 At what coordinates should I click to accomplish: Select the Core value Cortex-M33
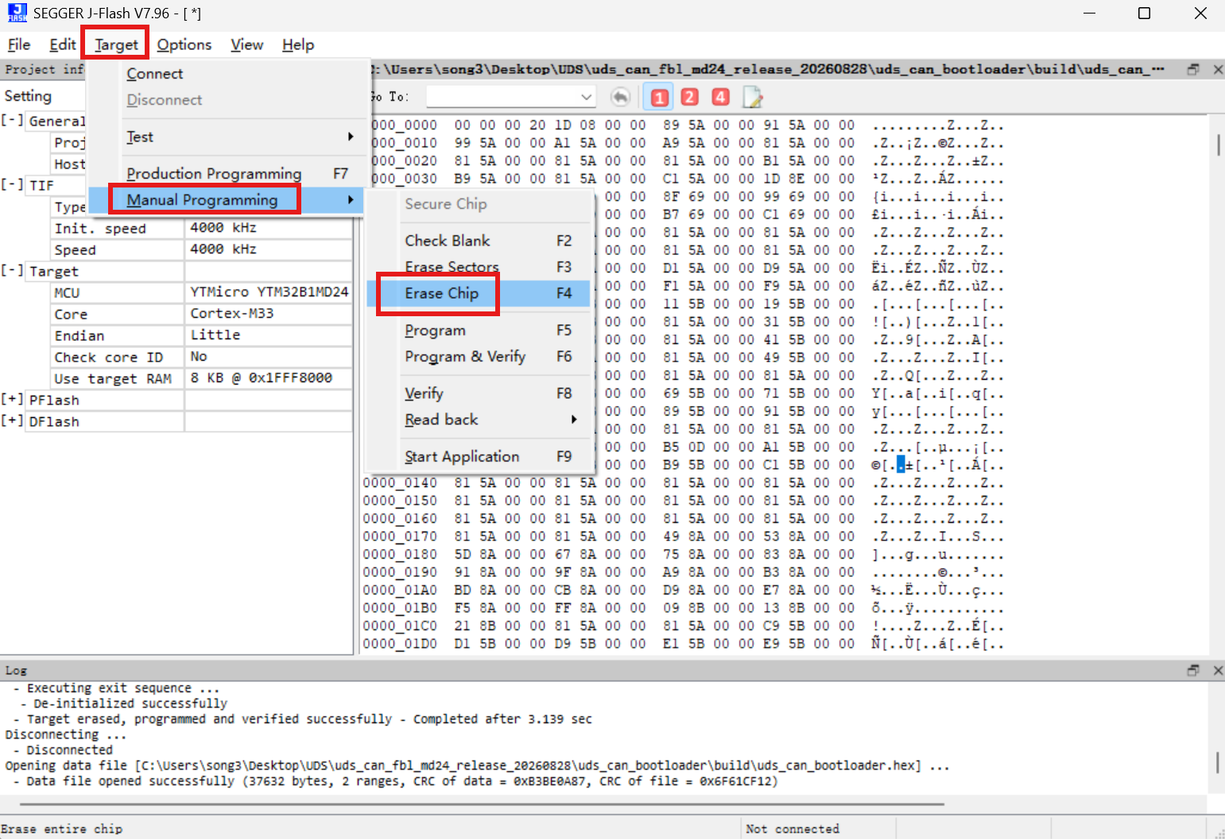point(269,314)
